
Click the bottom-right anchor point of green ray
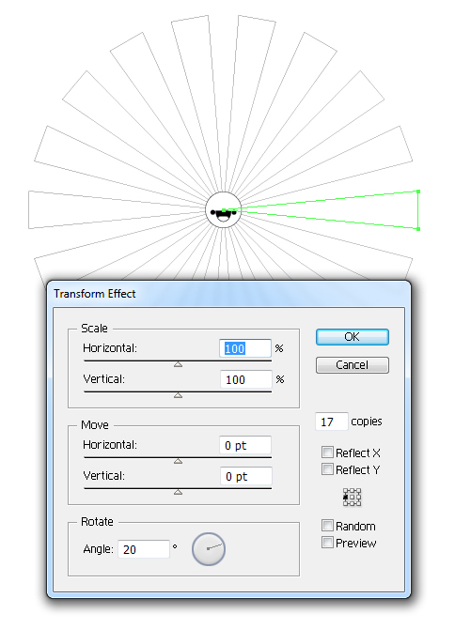click(x=418, y=229)
